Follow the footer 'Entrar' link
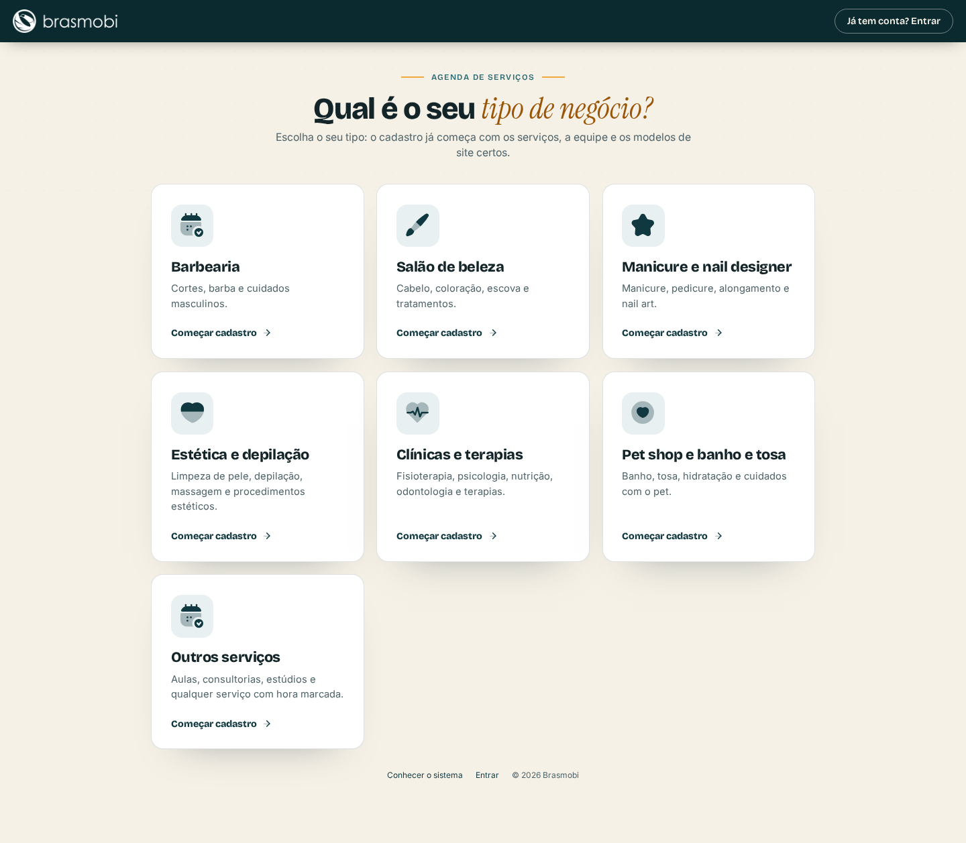The width and height of the screenshot is (966, 843). 487,775
